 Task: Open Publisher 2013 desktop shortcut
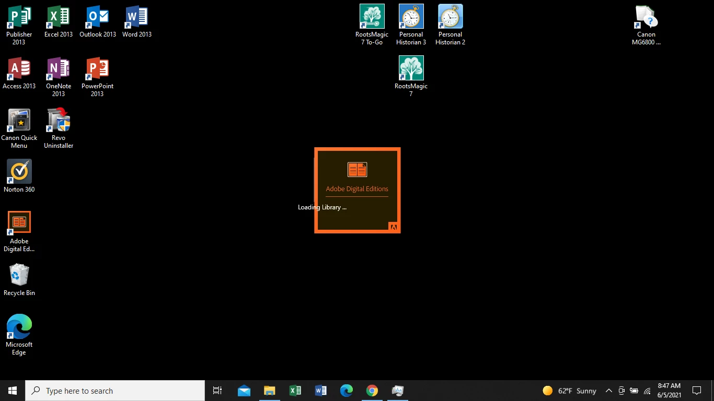tap(19, 25)
